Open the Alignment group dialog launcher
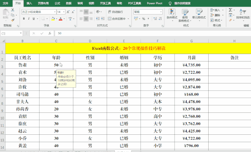The height and width of the screenshot is (152, 251). [x=130, y=26]
